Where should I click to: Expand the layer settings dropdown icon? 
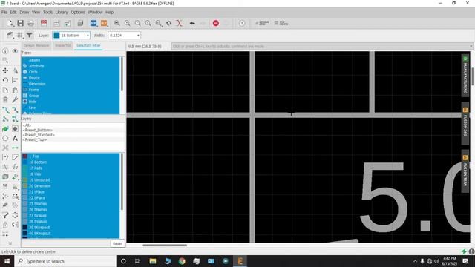(10, 35)
